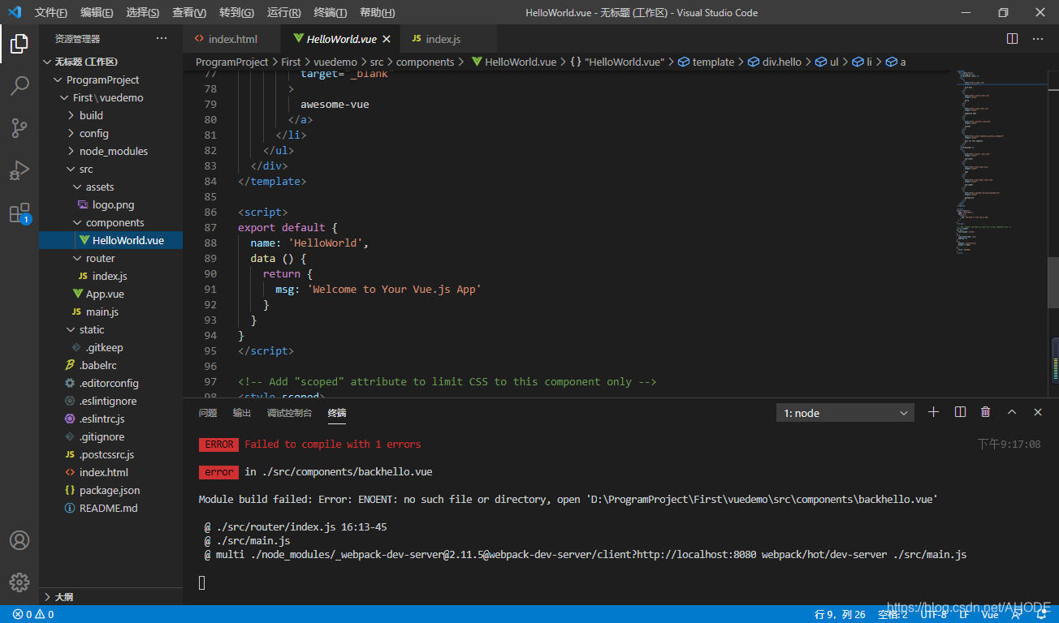This screenshot has height=623, width=1059.
Task: Open the 查看(V) menu
Action: pyautogui.click(x=189, y=13)
